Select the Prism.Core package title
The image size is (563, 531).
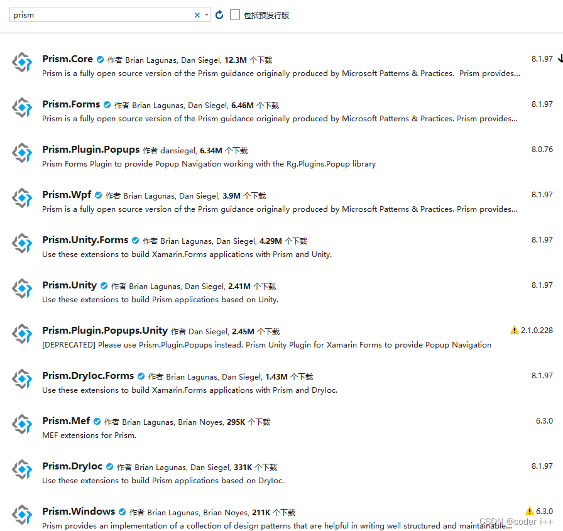tap(67, 59)
